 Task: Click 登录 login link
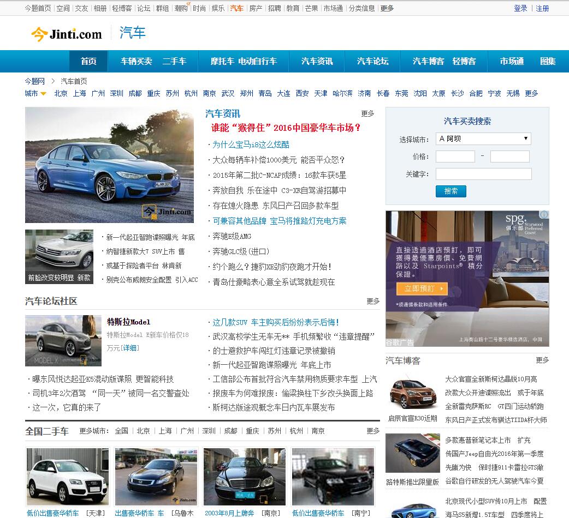click(x=520, y=8)
